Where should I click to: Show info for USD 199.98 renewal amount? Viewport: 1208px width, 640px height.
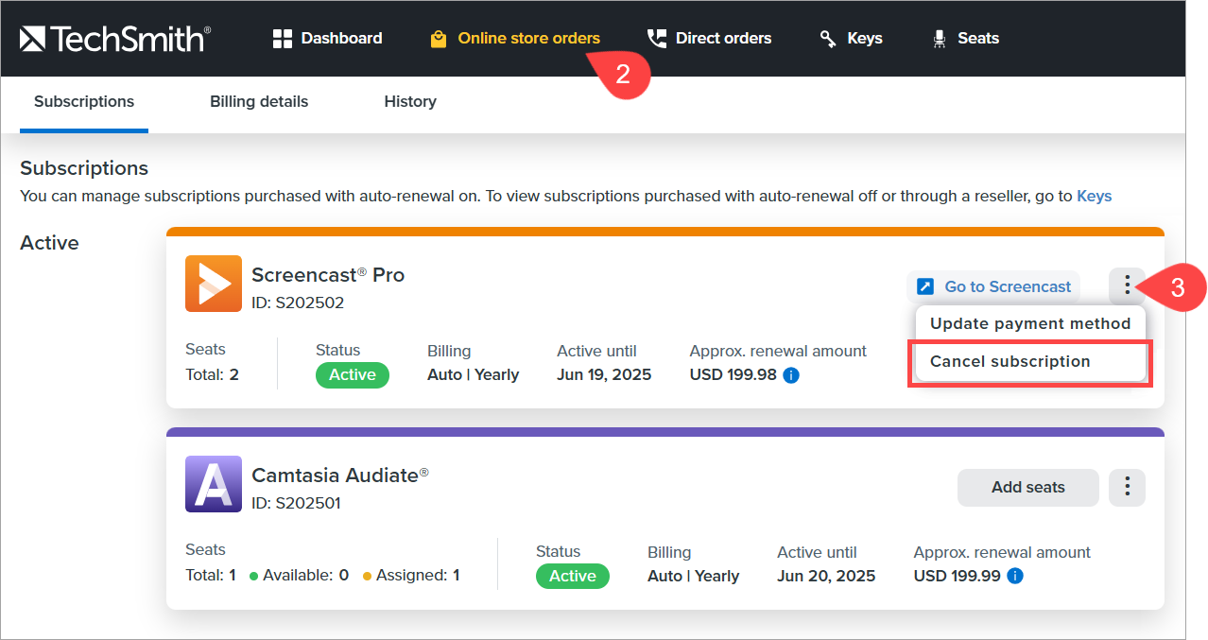coord(791,375)
